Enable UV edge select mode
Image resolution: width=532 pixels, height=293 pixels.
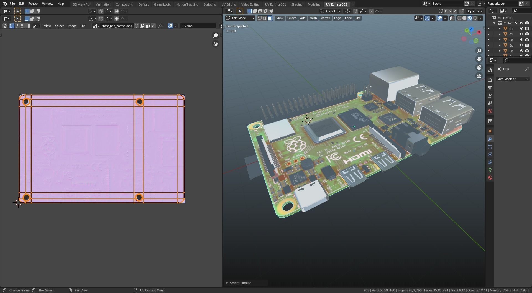pos(17,26)
